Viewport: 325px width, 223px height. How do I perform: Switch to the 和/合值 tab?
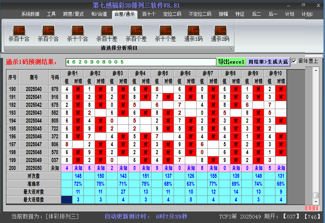tap(99, 14)
